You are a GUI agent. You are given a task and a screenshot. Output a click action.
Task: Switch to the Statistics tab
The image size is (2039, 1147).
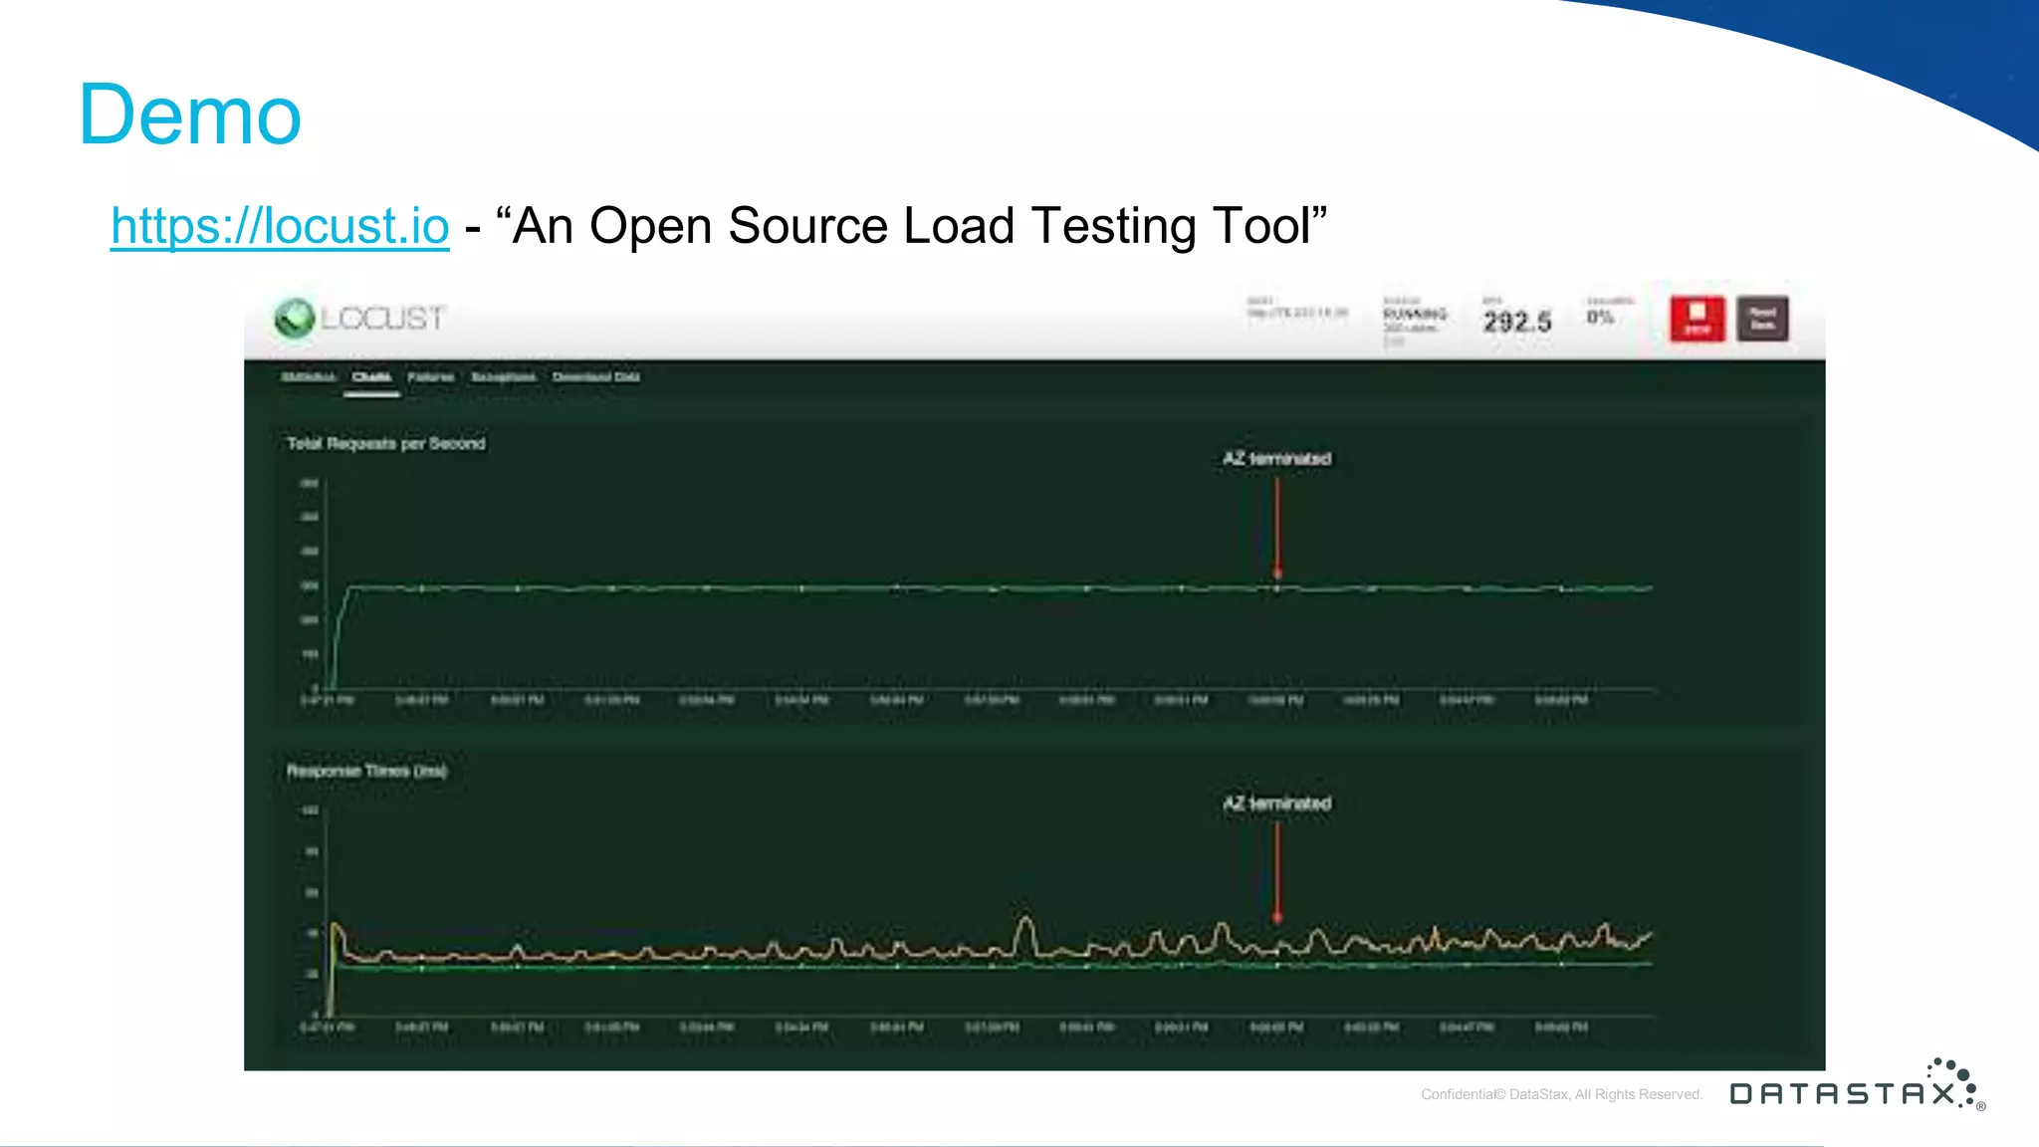pyautogui.click(x=309, y=377)
